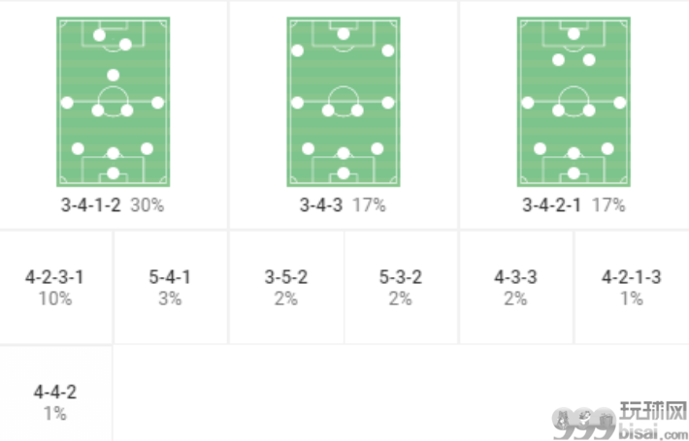
Task: Click the 3-4-1-2 formation pitch diagram
Action: click(114, 102)
